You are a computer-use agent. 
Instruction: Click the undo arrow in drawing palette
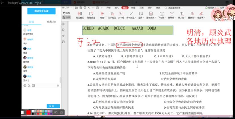click(56, 112)
